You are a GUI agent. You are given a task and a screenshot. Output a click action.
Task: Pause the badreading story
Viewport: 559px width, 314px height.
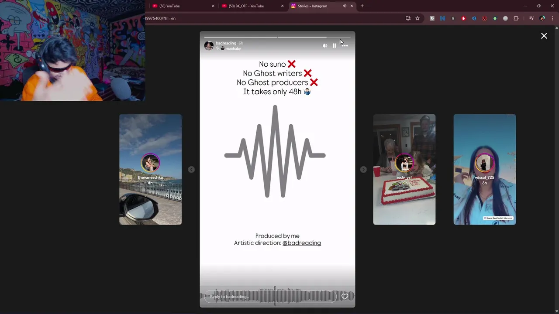[335, 45]
